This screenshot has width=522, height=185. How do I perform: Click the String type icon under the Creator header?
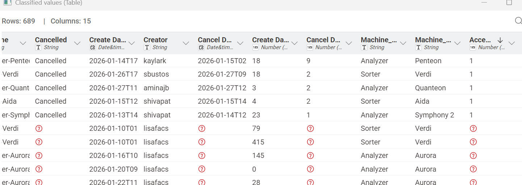pos(147,47)
